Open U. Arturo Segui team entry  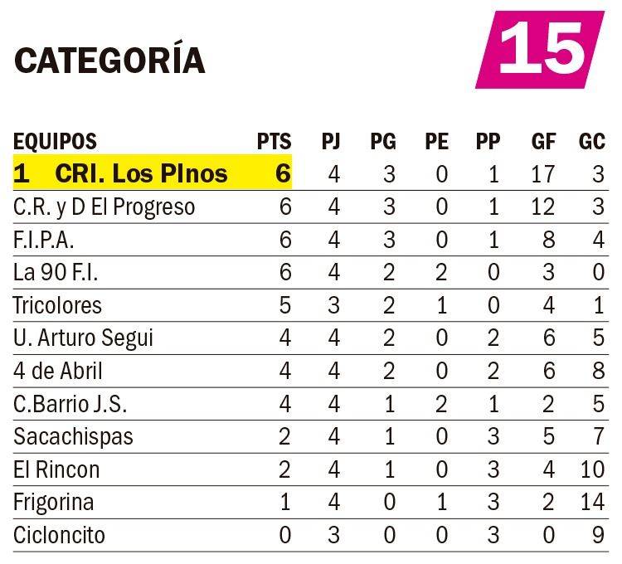83,338
